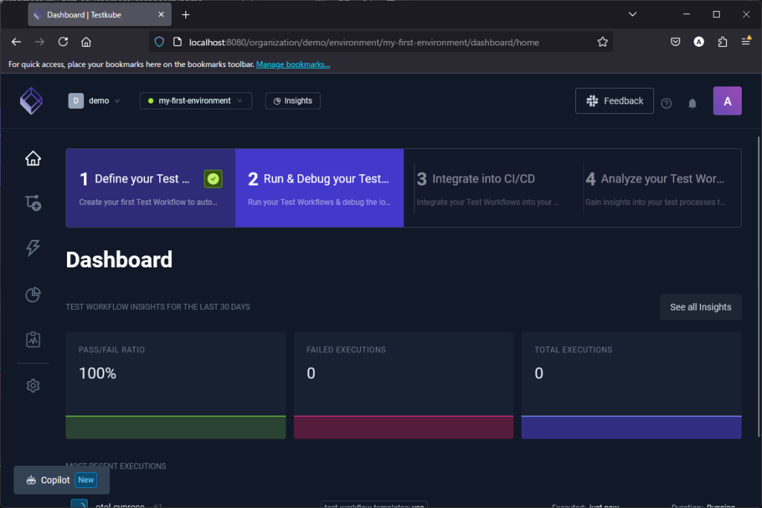Click the See all Insights button
The height and width of the screenshot is (508, 762).
click(x=700, y=307)
